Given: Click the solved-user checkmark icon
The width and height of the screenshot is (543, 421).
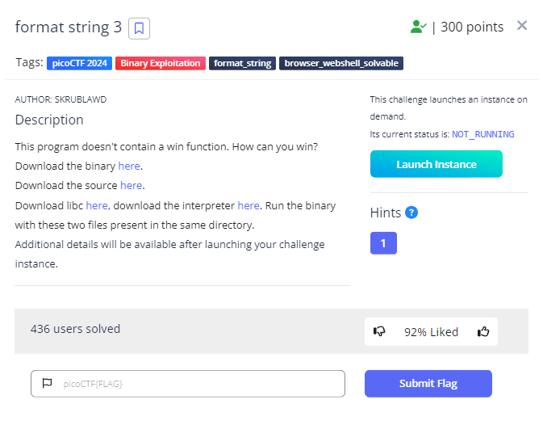Looking at the screenshot, I should (418, 27).
